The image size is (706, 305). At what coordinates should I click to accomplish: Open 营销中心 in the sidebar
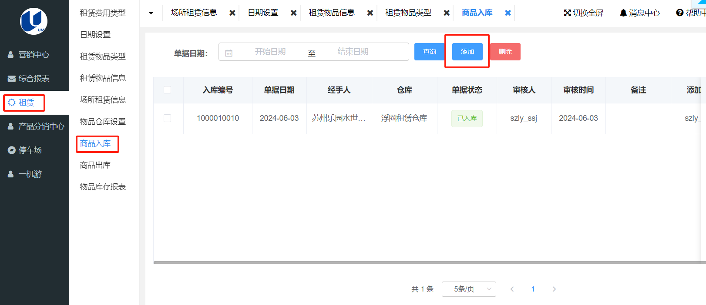pyautogui.click(x=34, y=55)
